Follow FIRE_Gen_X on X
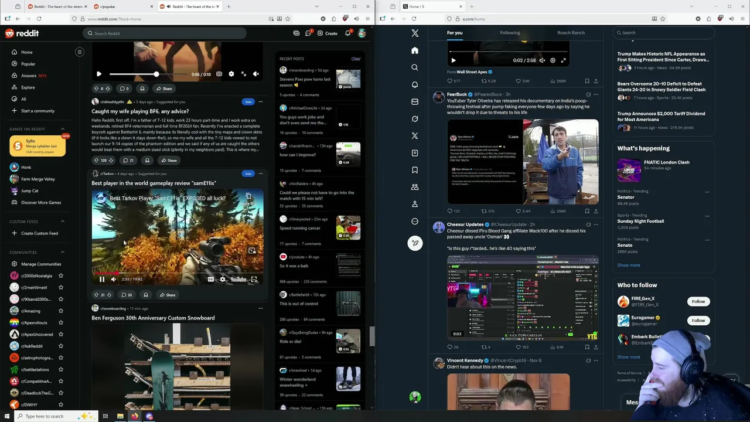Screen dimensions: 750x422 coord(698,301)
